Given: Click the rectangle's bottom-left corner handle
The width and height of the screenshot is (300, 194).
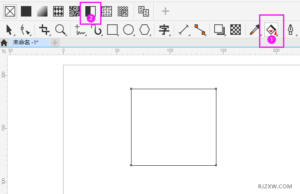Looking at the screenshot, I should click(x=131, y=165).
